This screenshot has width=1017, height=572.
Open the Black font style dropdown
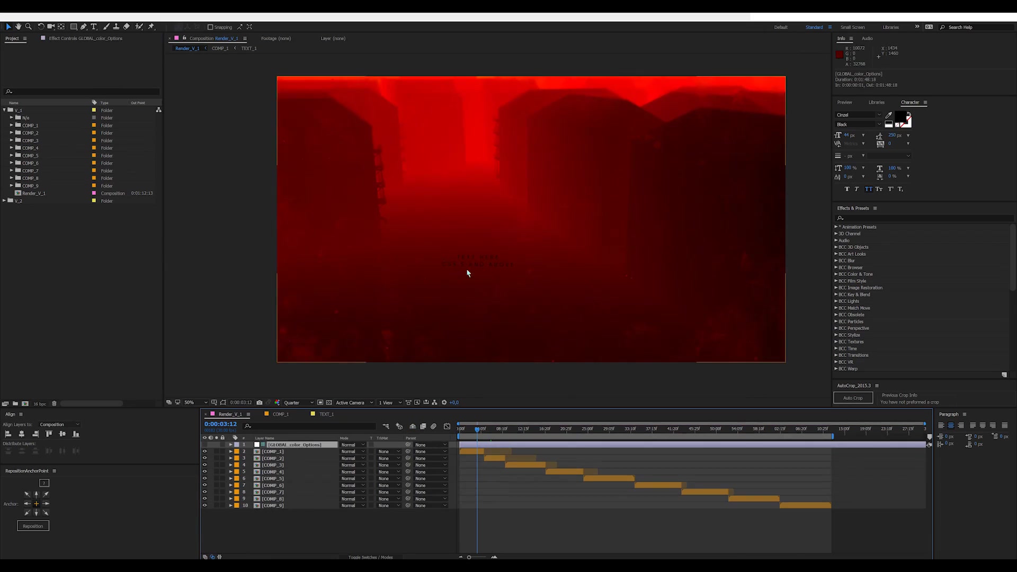click(x=859, y=124)
